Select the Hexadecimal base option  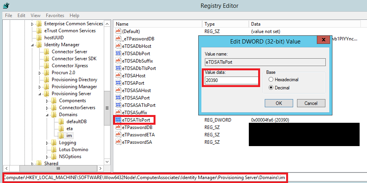(x=271, y=79)
